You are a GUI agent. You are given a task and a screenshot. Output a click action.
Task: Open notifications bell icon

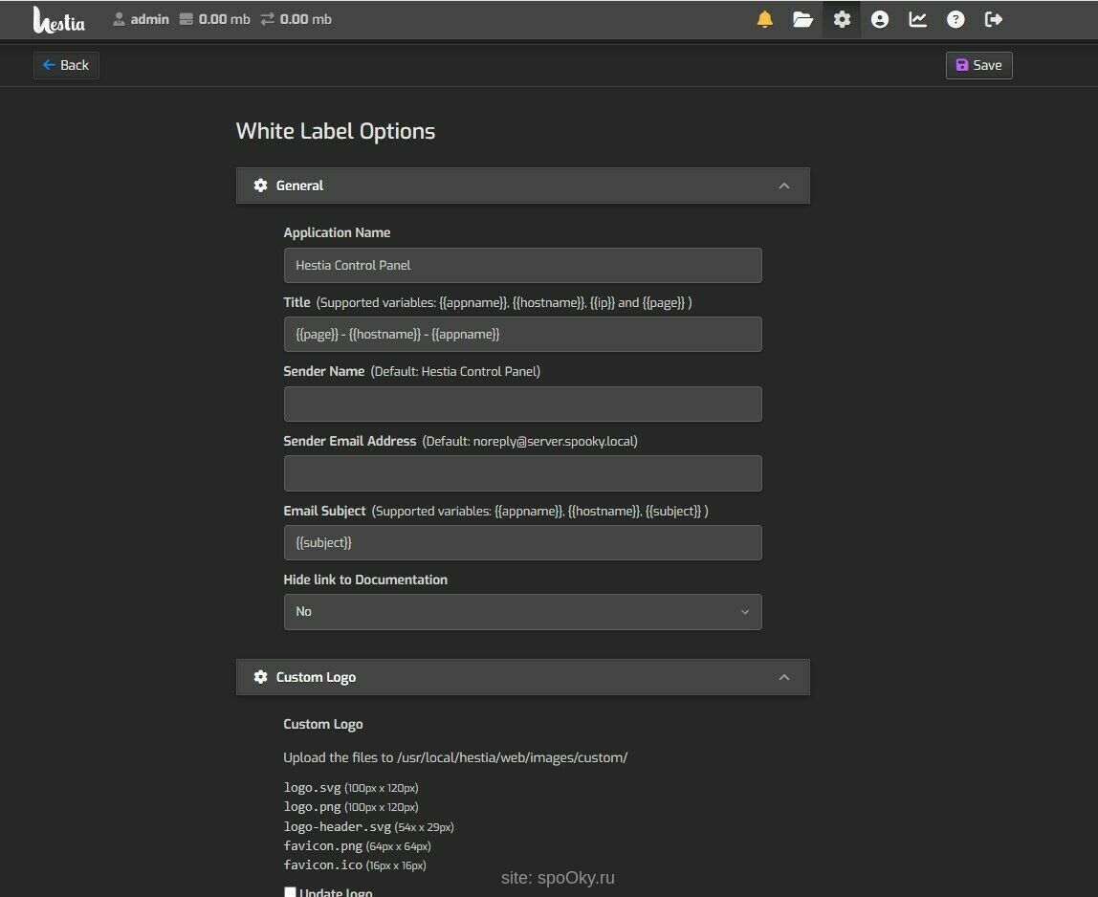tap(765, 20)
